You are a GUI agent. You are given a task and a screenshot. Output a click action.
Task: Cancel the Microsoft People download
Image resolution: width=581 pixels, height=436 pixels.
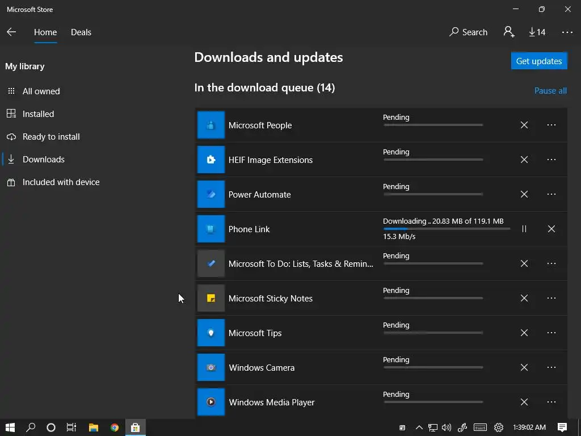pyautogui.click(x=524, y=125)
